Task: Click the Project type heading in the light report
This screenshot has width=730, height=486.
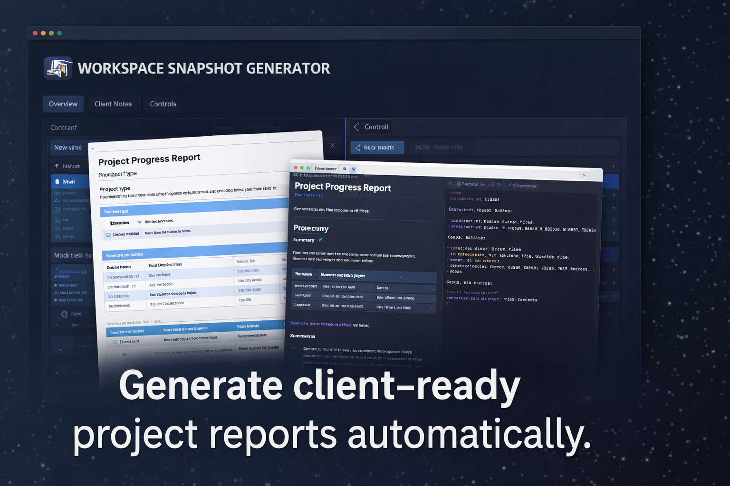Action: 115,189
